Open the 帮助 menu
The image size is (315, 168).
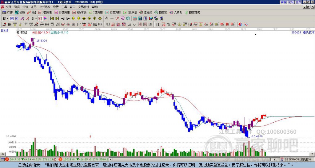pyautogui.click(x=95, y=7)
